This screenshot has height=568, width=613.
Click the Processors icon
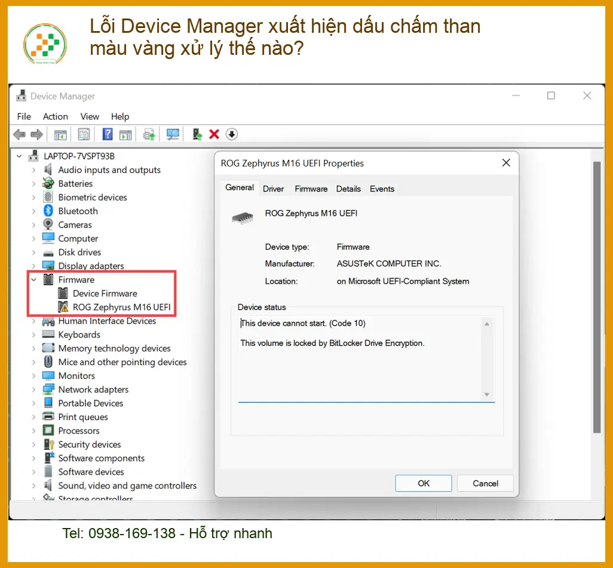coord(48,431)
